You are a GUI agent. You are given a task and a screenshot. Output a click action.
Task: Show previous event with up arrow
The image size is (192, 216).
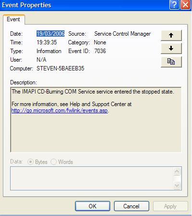coord(171,35)
